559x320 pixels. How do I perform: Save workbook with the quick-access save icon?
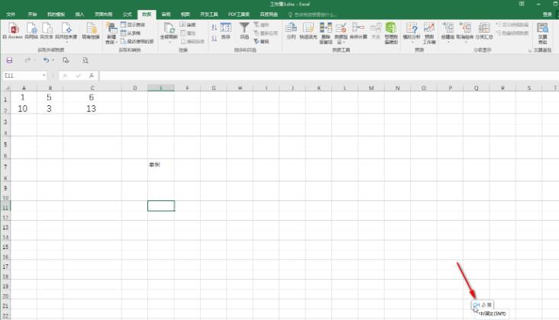pos(9,60)
